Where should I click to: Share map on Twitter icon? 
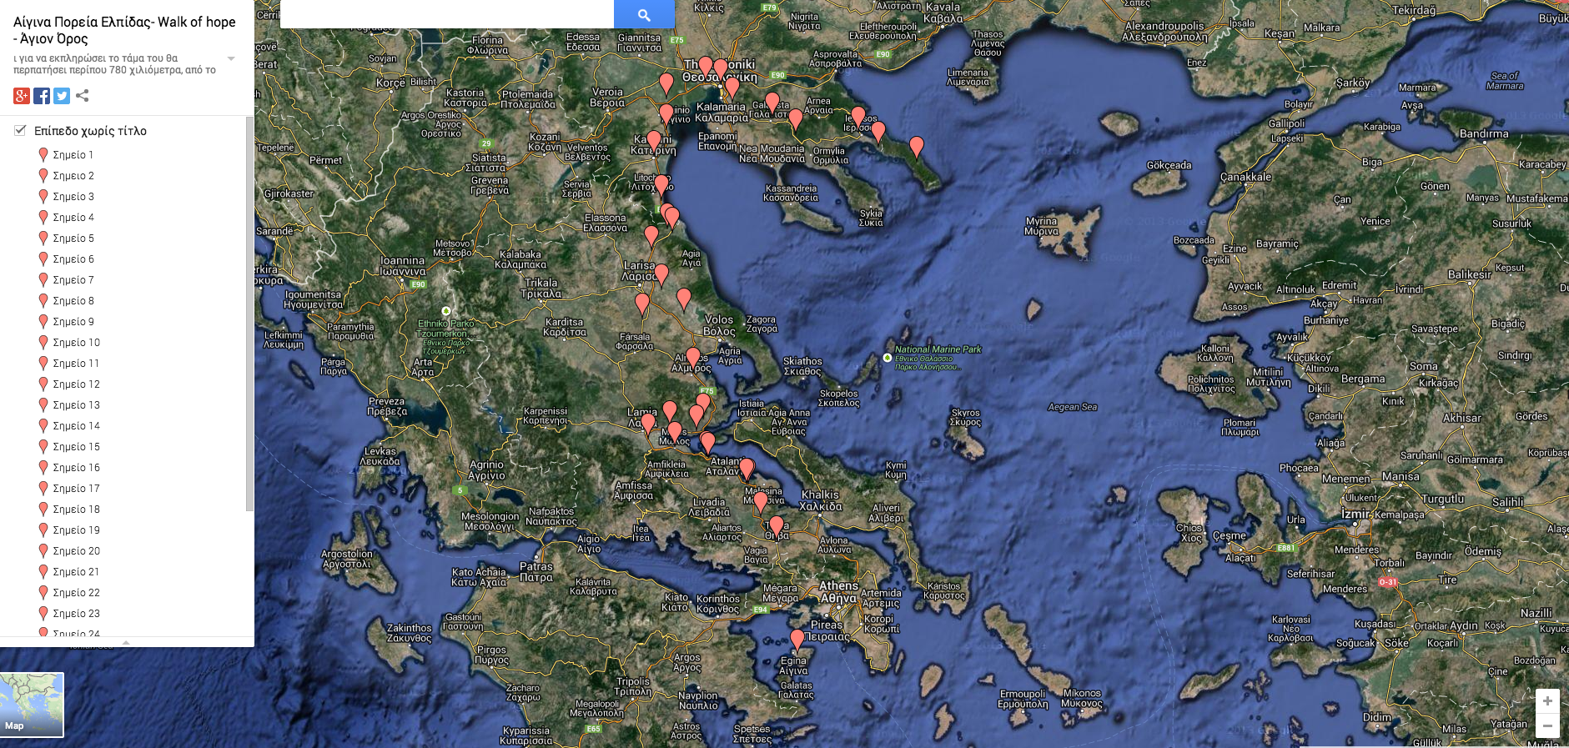tap(62, 96)
